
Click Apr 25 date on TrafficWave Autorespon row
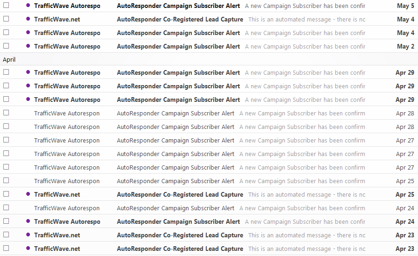tap(405, 181)
